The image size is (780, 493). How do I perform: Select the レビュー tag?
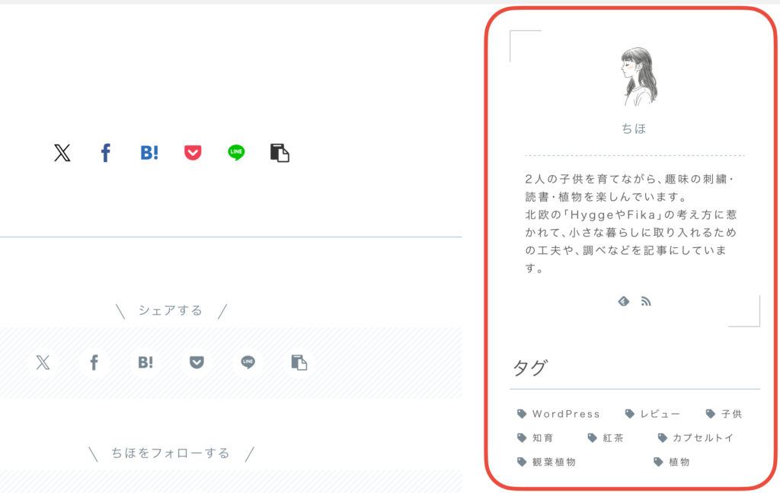(x=652, y=414)
